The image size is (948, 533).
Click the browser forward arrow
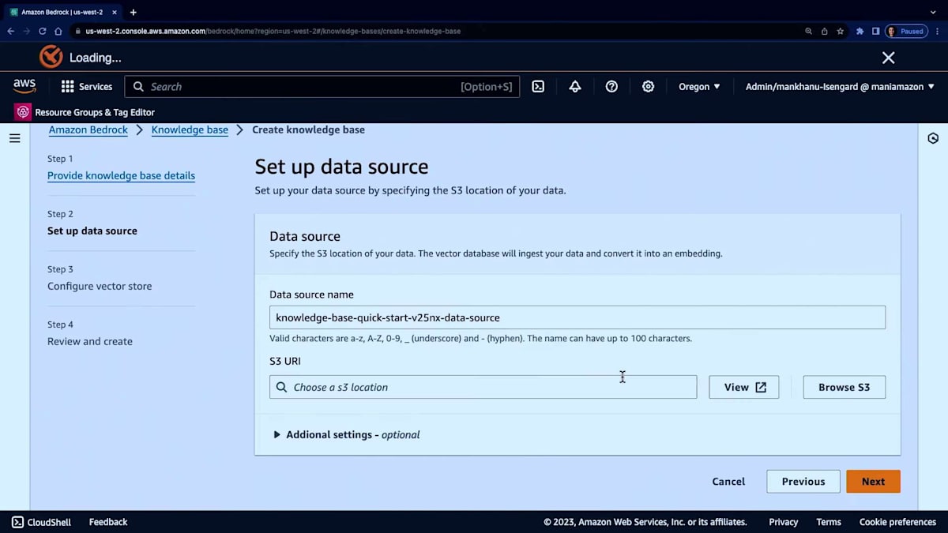pos(27,31)
